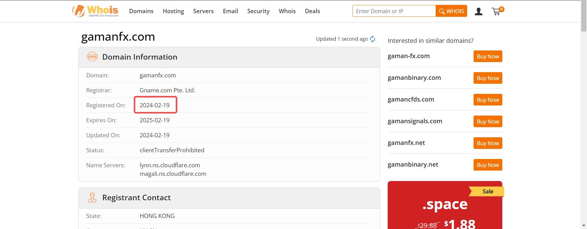Click the gamancfds.com similar domain name

click(411, 99)
